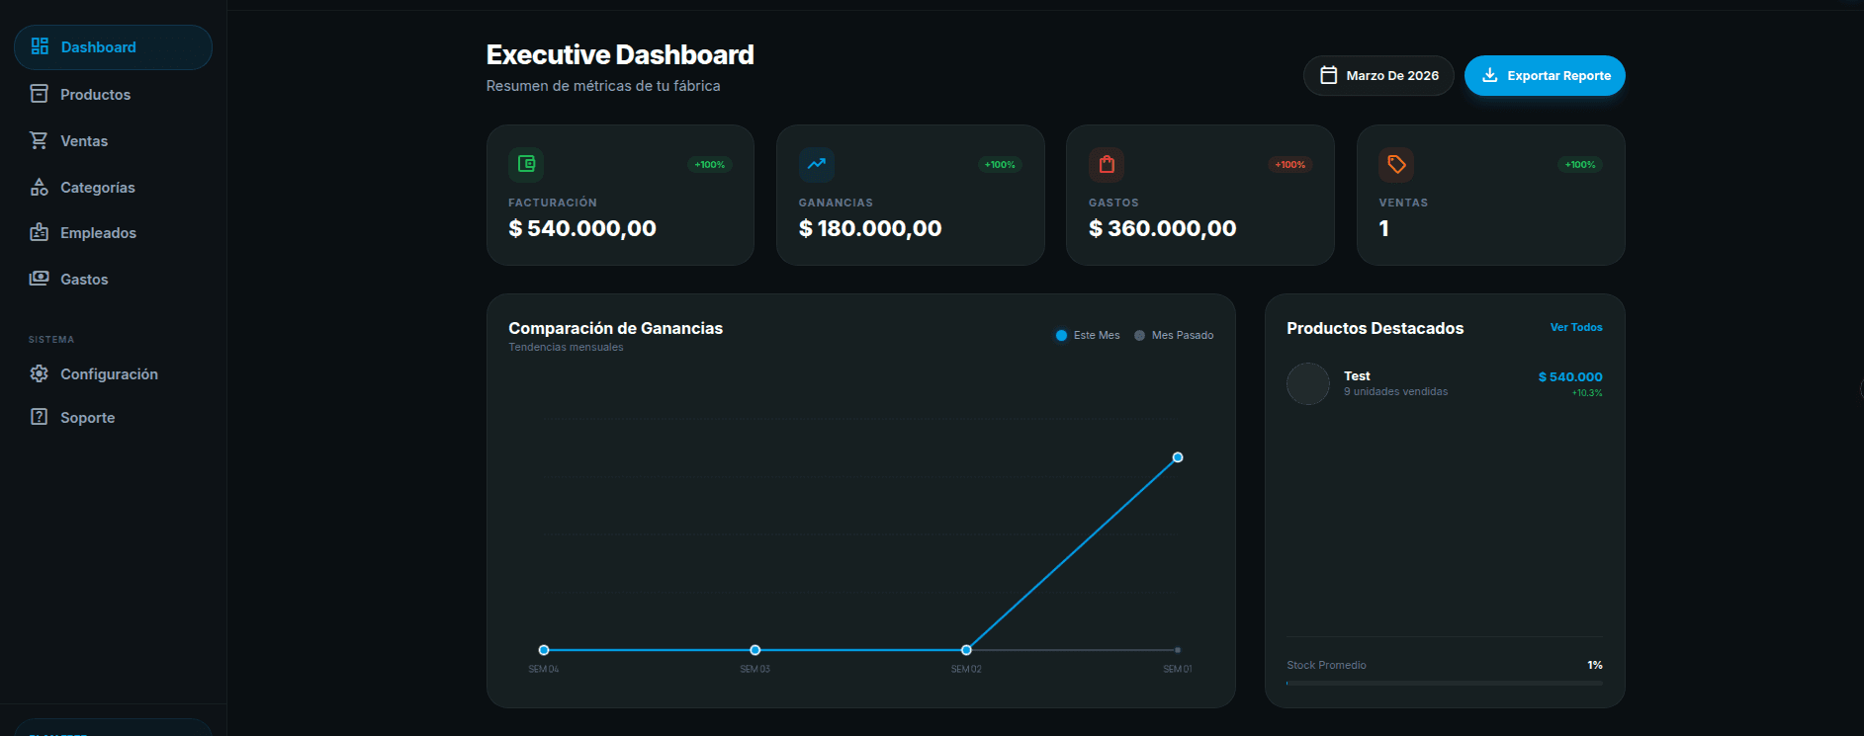Click the Ventas shopping cart icon
Screen dimensions: 1864x736
tap(40, 140)
